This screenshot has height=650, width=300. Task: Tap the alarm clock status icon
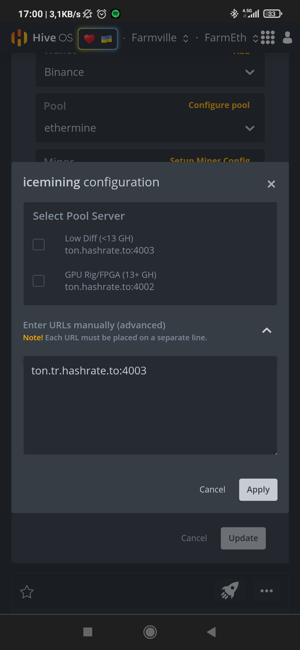pos(102,14)
